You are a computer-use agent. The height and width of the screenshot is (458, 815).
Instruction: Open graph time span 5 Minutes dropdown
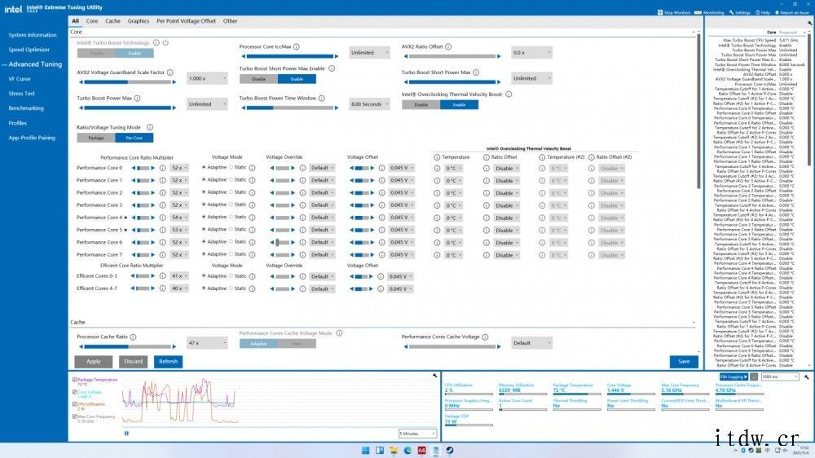click(x=418, y=433)
